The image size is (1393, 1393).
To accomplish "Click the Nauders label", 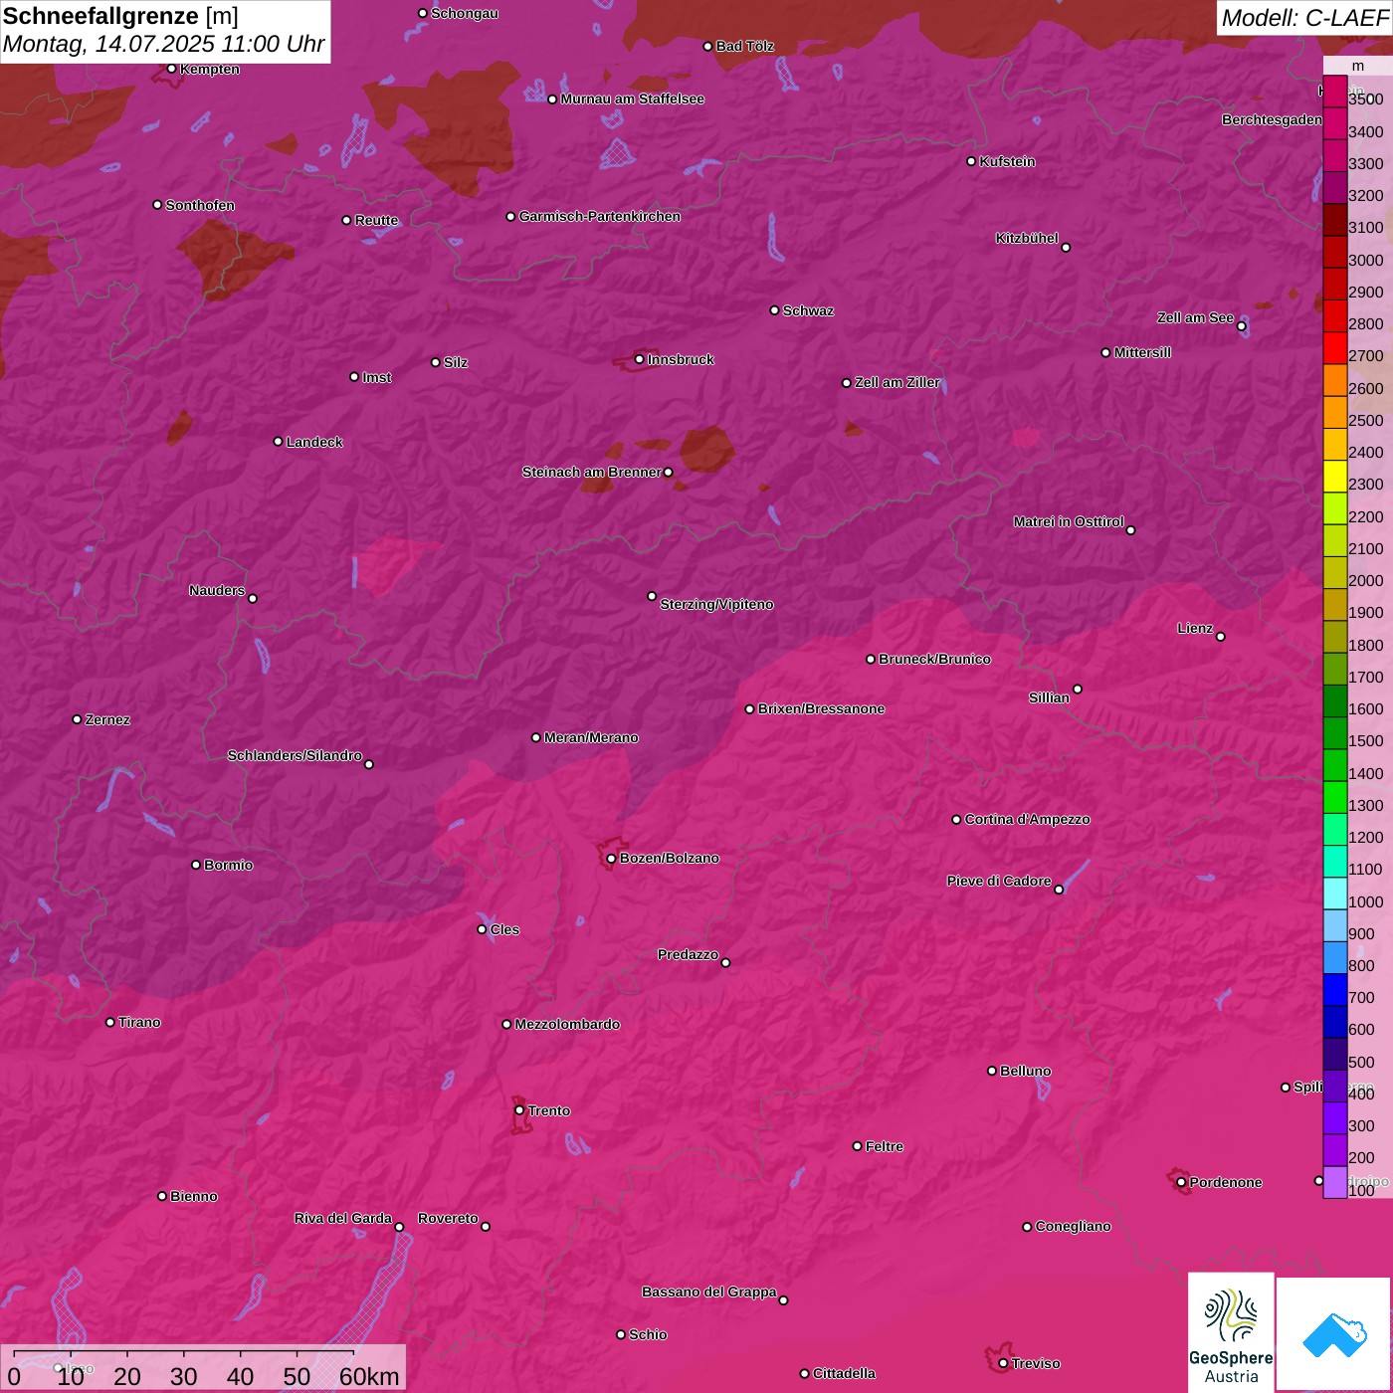I will [217, 590].
